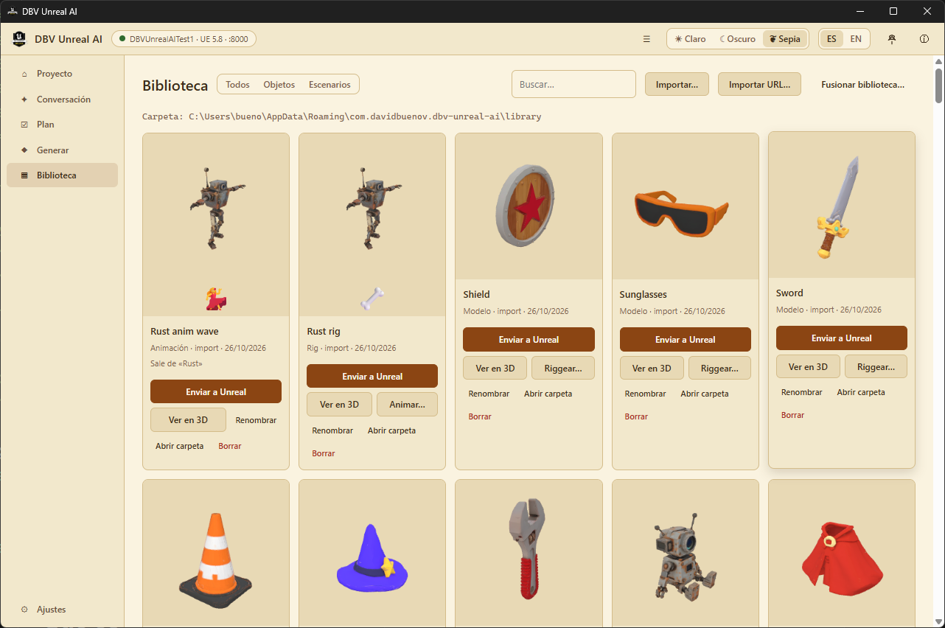Screen dimensions: 945x628
Task: Click the Sunglasses model thumbnail
Action: (686, 206)
